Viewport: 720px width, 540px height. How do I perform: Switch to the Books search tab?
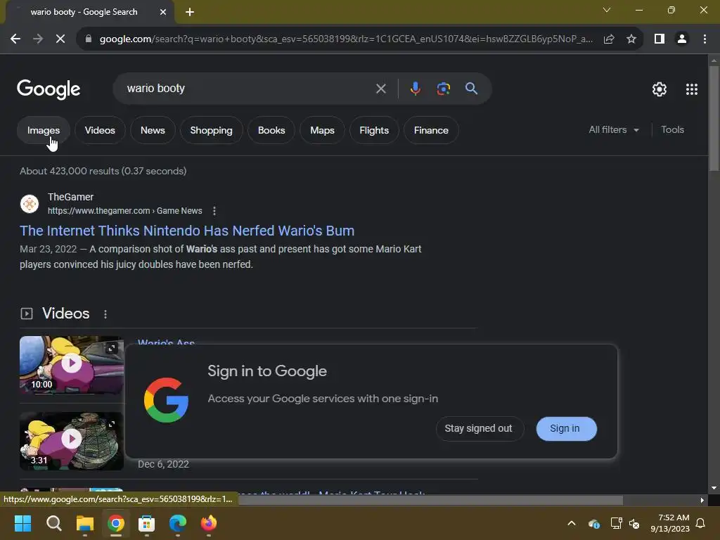271,130
